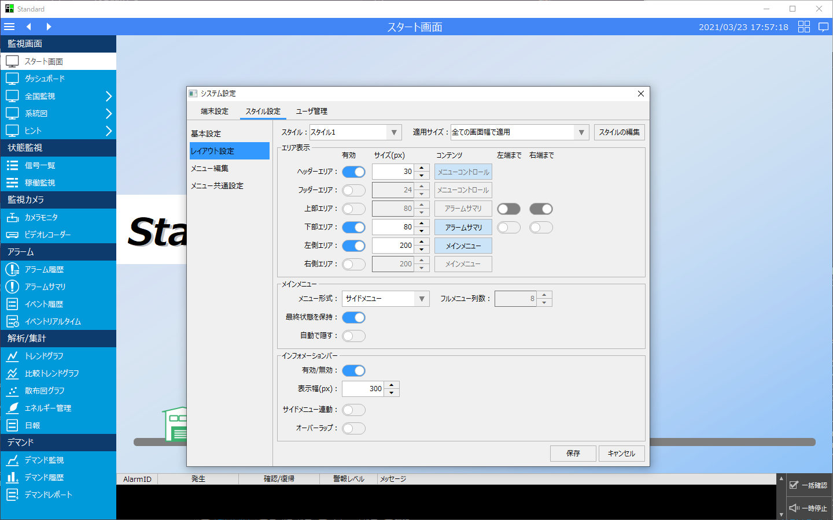Click the イベント履歴 icon
The image size is (833, 520).
pyautogui.click(x=12, y=304)
